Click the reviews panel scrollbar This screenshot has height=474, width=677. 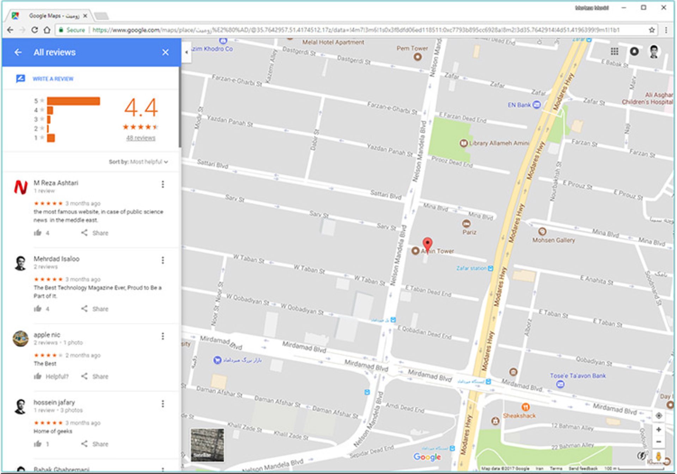[x=180, y=108]
